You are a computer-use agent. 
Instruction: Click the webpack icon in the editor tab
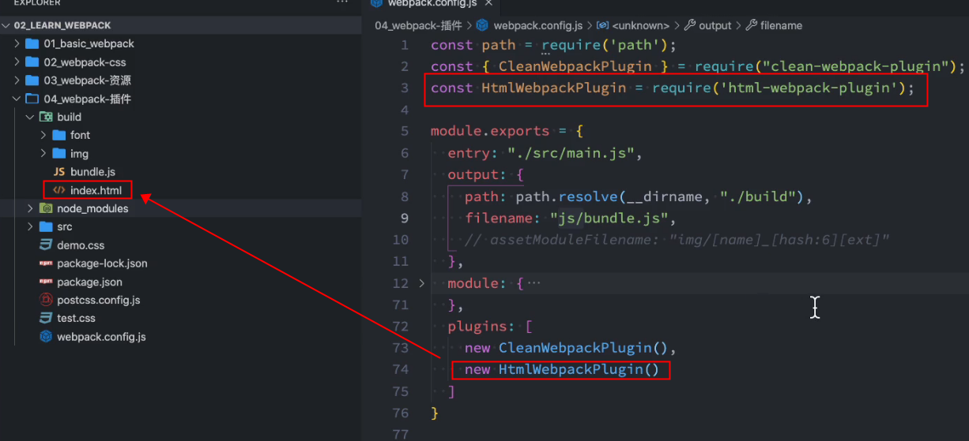point(376,3)
